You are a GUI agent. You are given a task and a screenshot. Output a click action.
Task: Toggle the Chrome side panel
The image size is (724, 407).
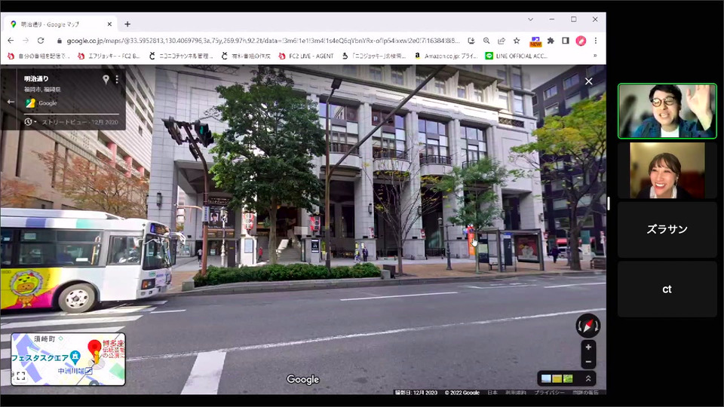566,41
